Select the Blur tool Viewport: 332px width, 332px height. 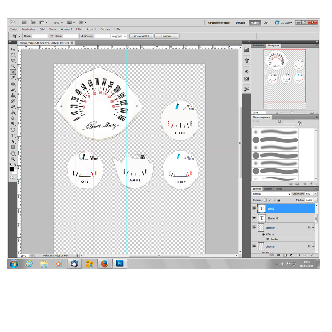click(x=13, y=118)
